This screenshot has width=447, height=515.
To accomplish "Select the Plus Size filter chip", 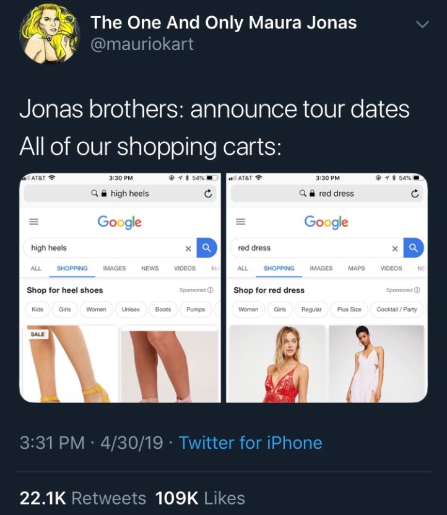I will pyautogui.click(x=350, y=309).
